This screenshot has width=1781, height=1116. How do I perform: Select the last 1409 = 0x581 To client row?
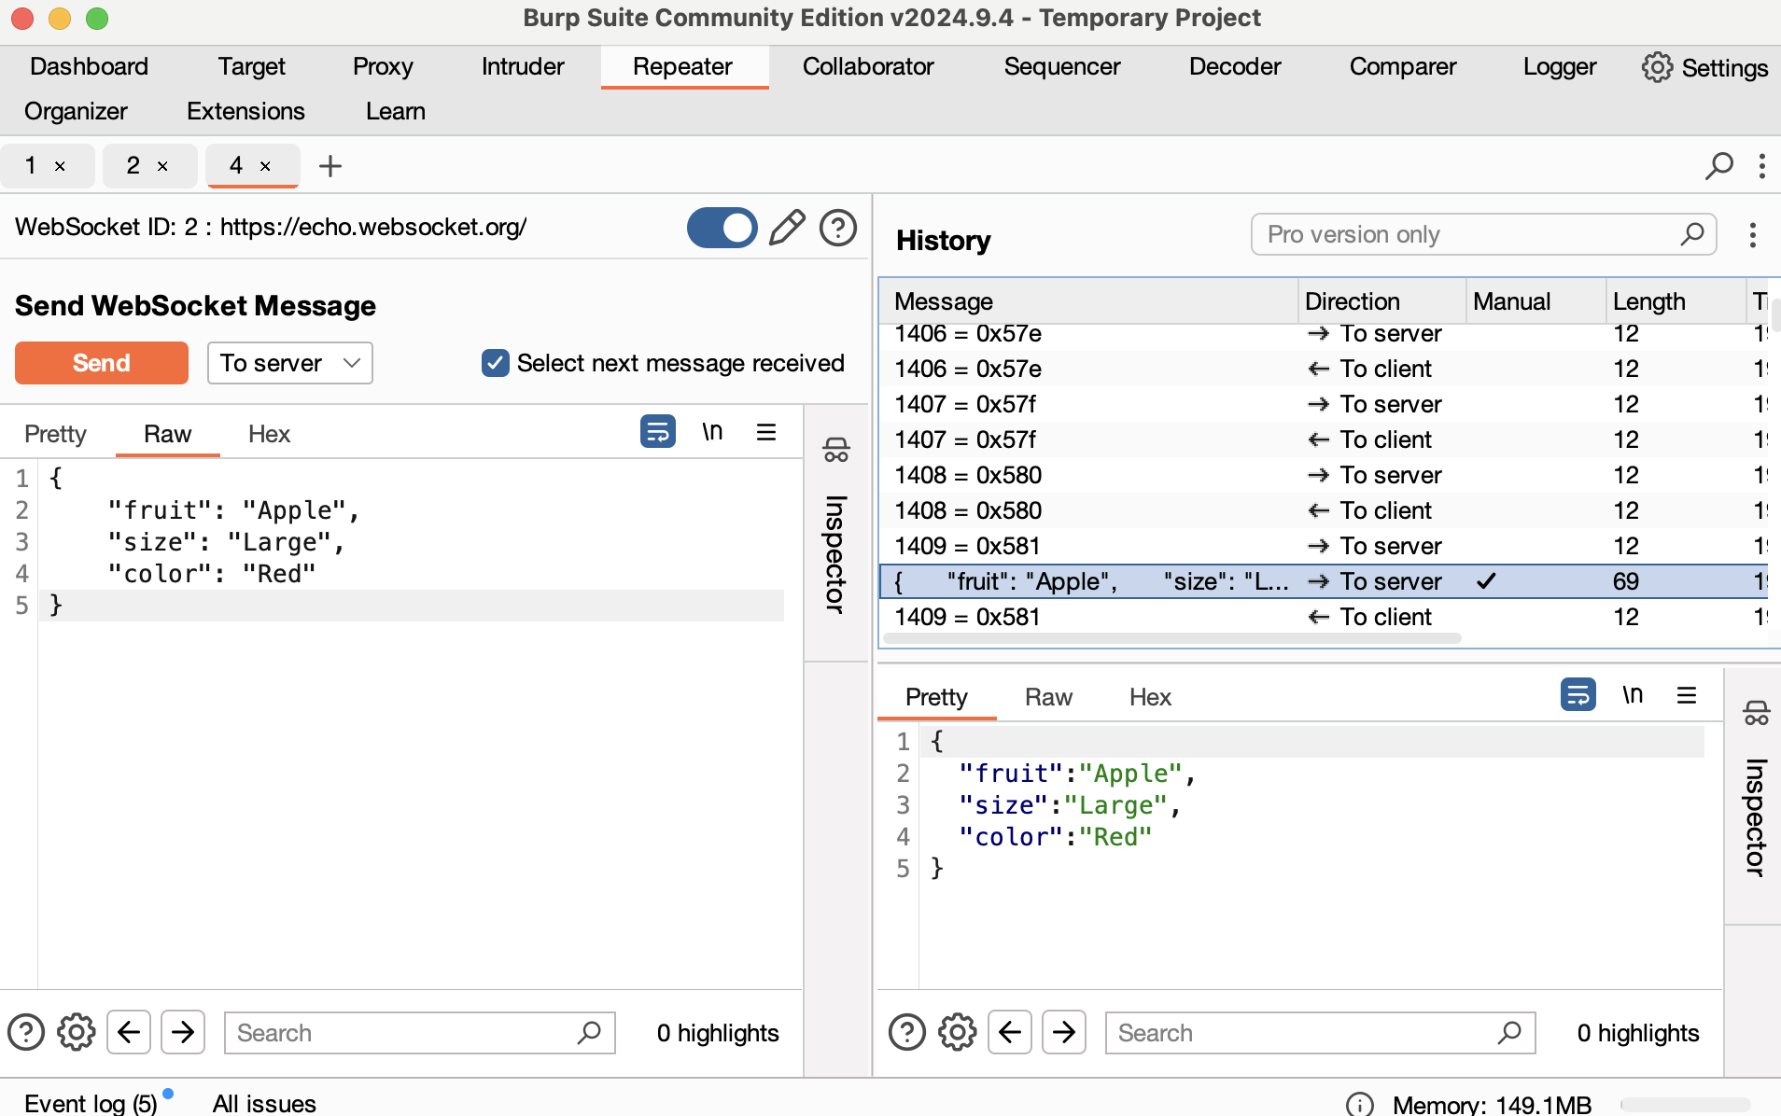pyautogui.click(x=1323, y=617)
